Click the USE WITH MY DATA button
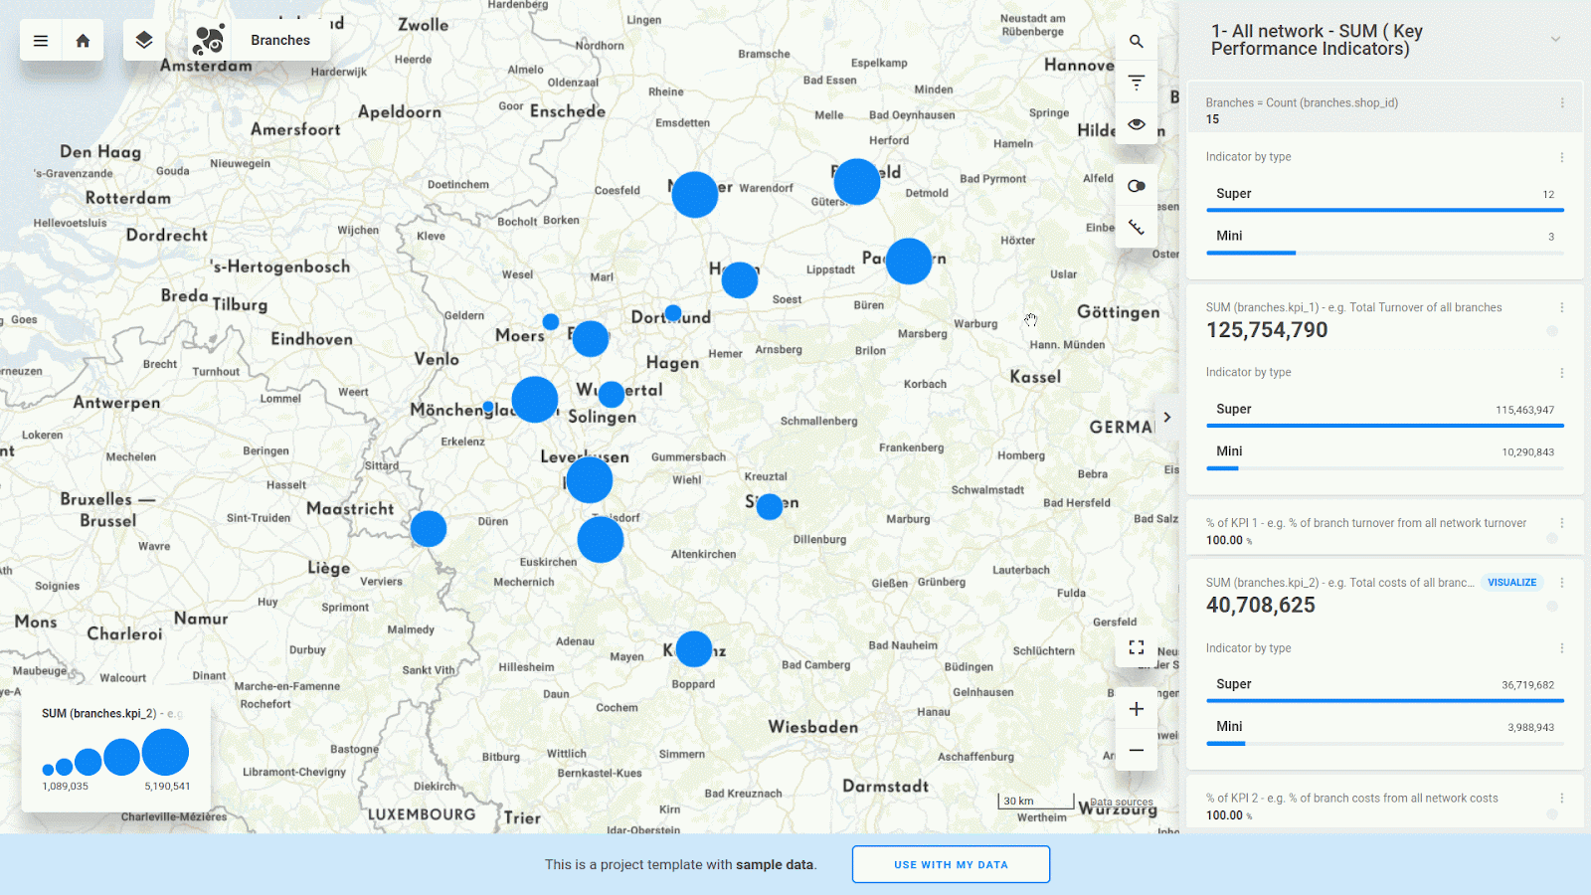 951,864
